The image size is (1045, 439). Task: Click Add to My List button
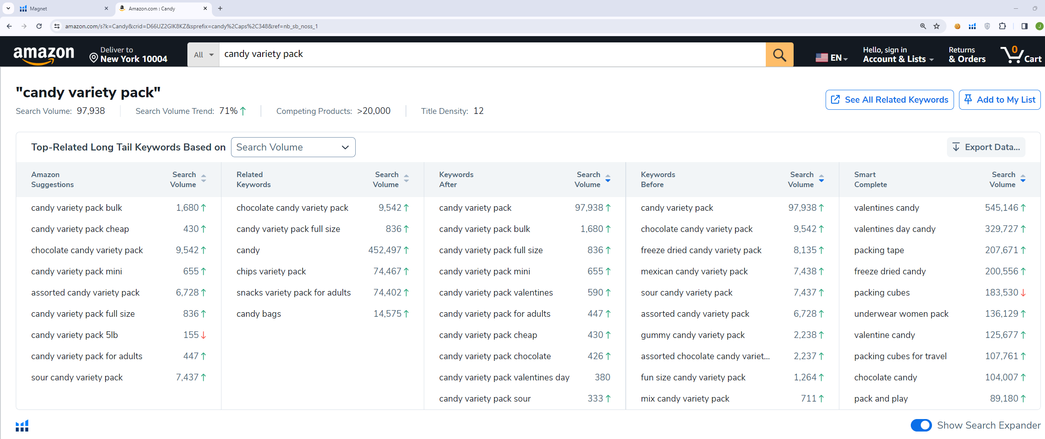pyautogui.click(x=999, y=100)
